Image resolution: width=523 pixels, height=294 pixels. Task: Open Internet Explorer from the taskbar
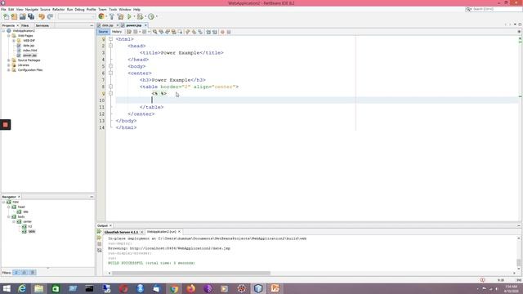[22, 288]
